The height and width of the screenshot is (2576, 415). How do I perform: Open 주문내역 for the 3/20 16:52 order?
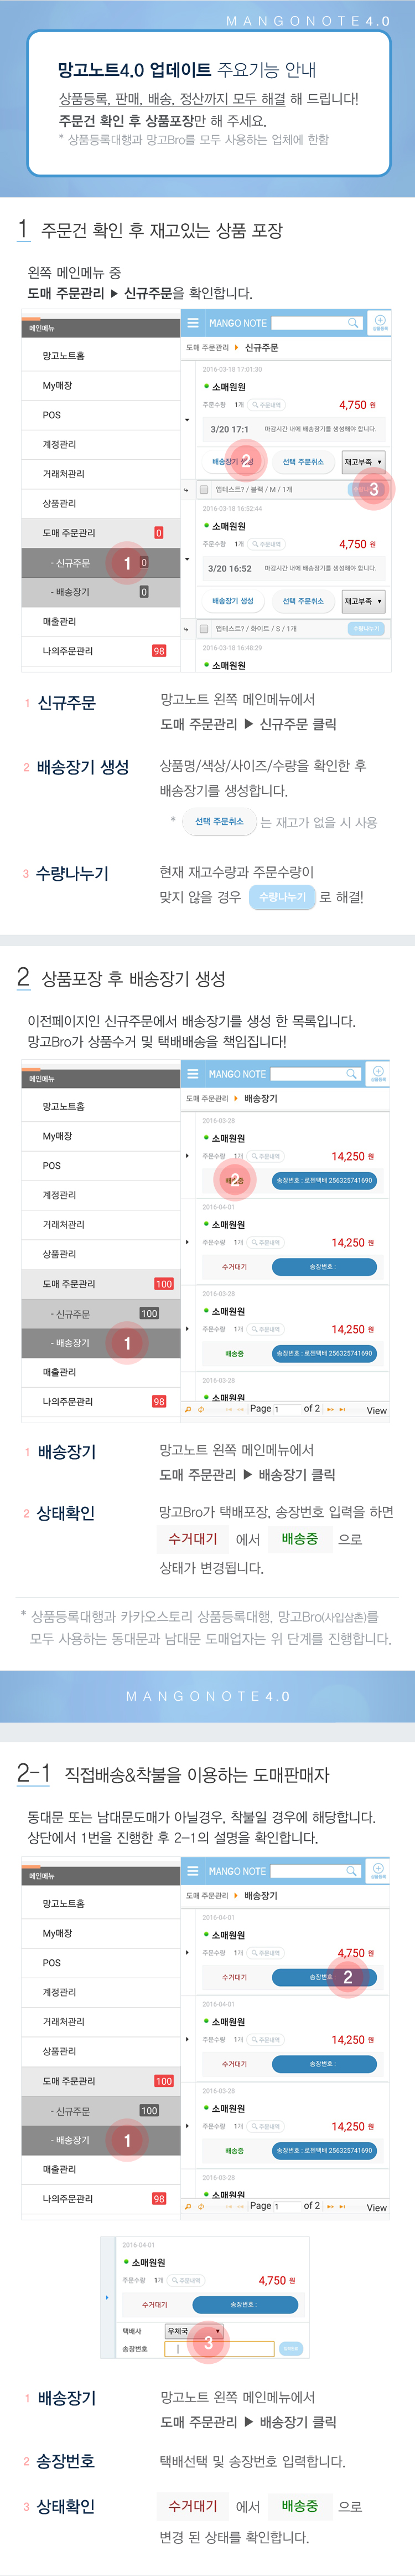pyautogui.click(x=267, y=544)
